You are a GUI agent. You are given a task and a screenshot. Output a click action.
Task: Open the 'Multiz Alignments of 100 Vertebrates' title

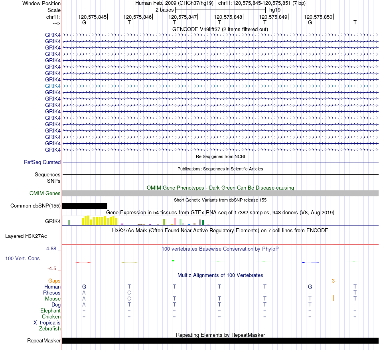pos(220,275)
